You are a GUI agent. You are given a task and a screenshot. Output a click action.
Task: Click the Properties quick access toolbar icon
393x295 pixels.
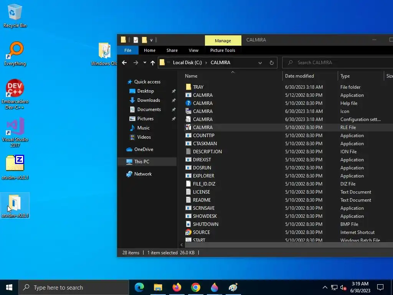click(x=135, y=40)
